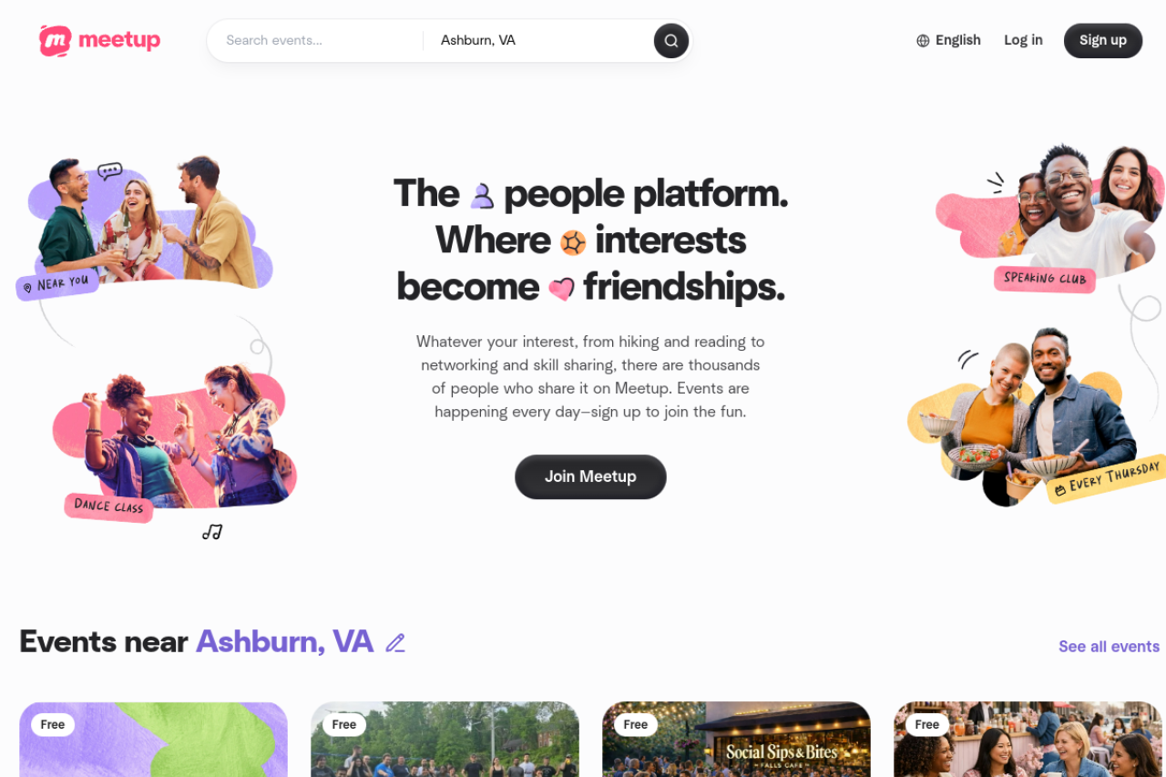The height and width of the screenshot is (777, 1166).
Task: Click the magnifying glass search button
Action: (x=670, y=41)
